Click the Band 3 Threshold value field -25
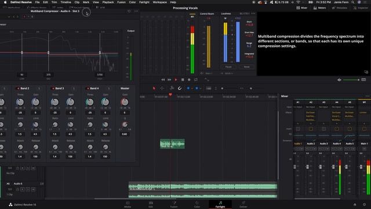The height and width of the screenshot is (209, 371). (x=55, y=113)
